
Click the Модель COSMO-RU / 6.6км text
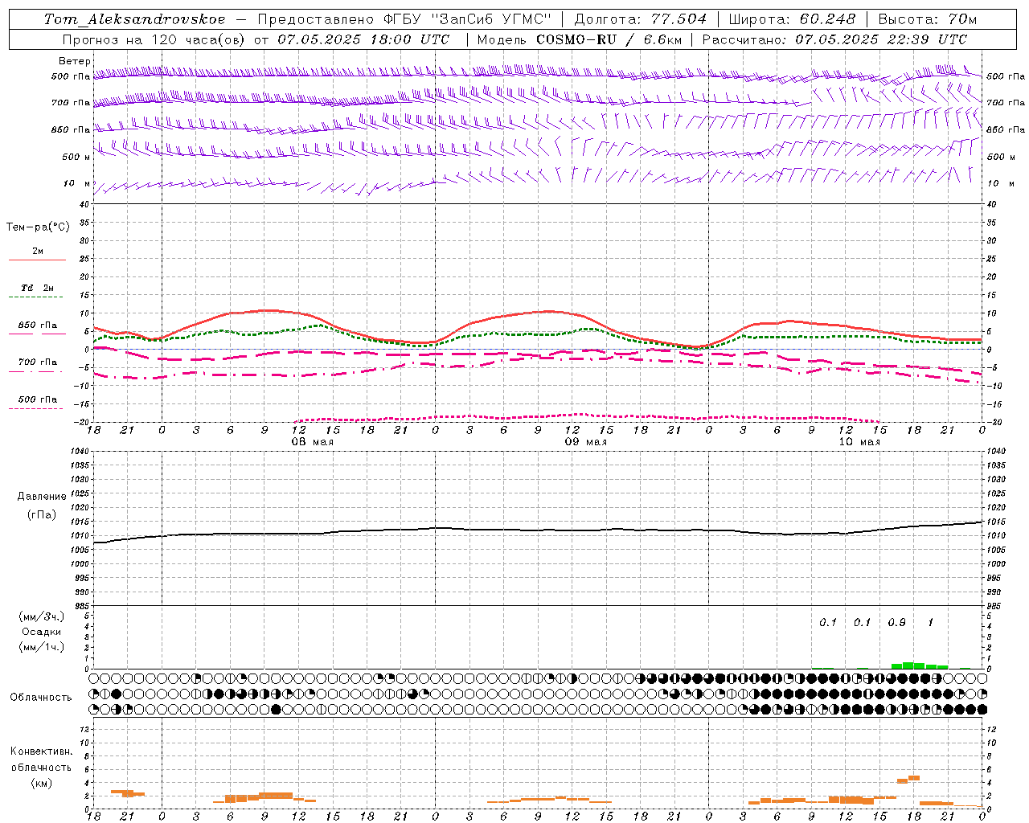coord(580,39)
